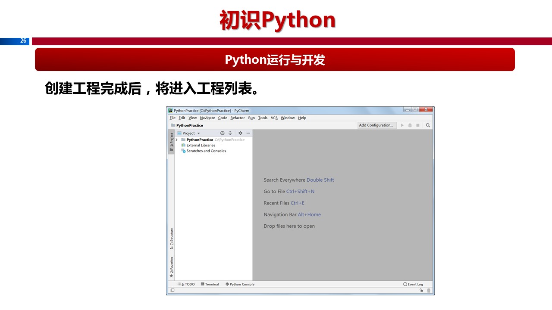The height and width of the screenshot is (310, 552).
Task: Click the Search Everywhere magnifier icon
Action: tap(428, 125)
